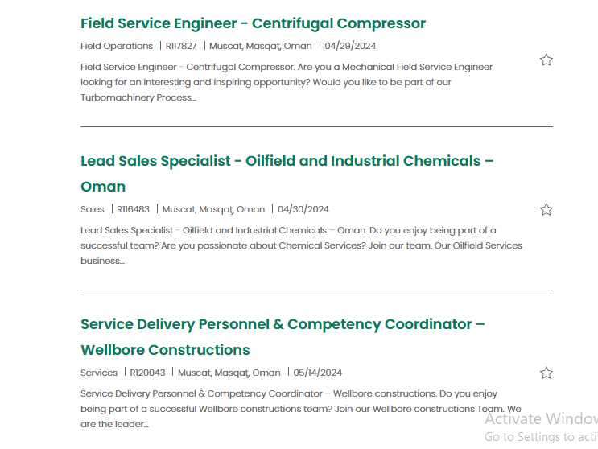598x449 pixels.
Task: Save Field Service Engineer job with star
Action: [546, 60]
